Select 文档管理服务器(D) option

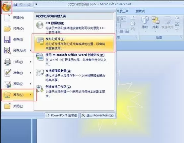[74, 75]
